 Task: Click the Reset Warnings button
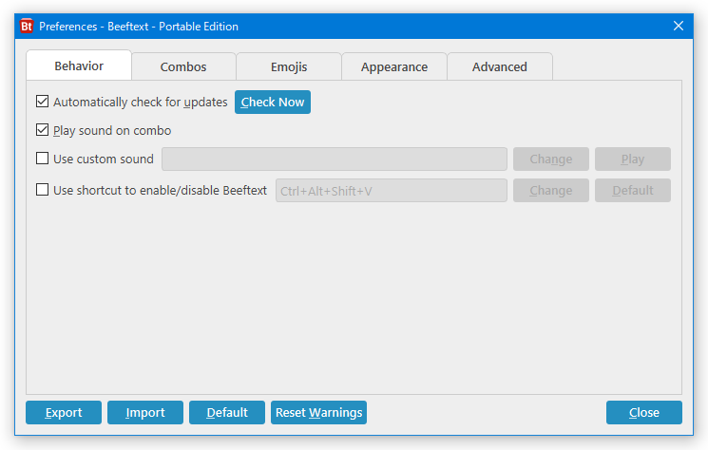point(318,412)
